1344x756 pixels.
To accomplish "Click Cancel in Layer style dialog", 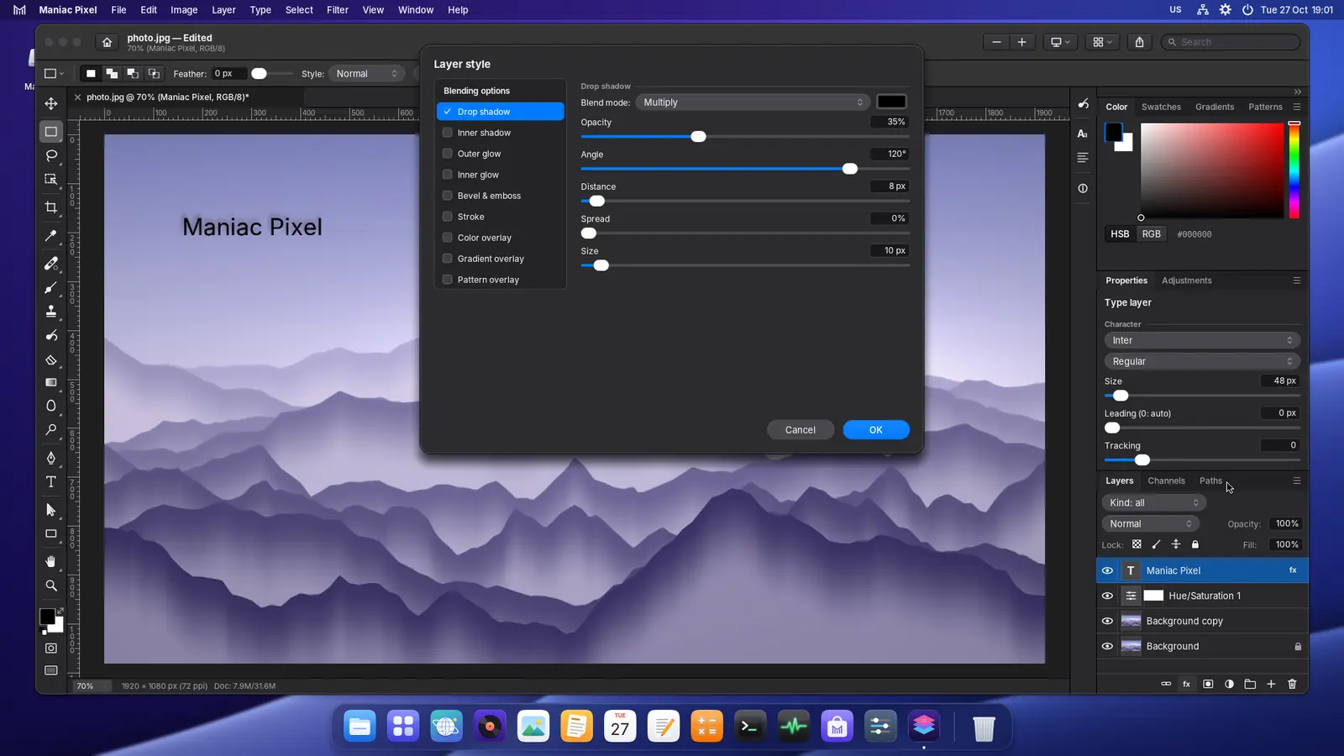I will point(801,430).
